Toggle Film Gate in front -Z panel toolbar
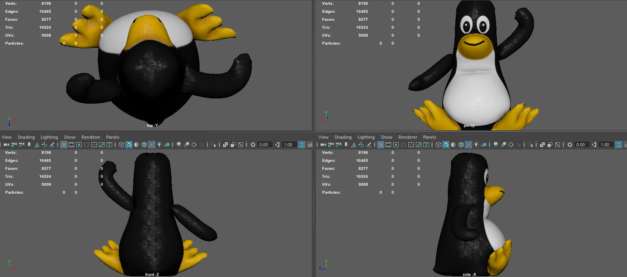This screenshot has width=627, height=277. [x=71, y=145]
